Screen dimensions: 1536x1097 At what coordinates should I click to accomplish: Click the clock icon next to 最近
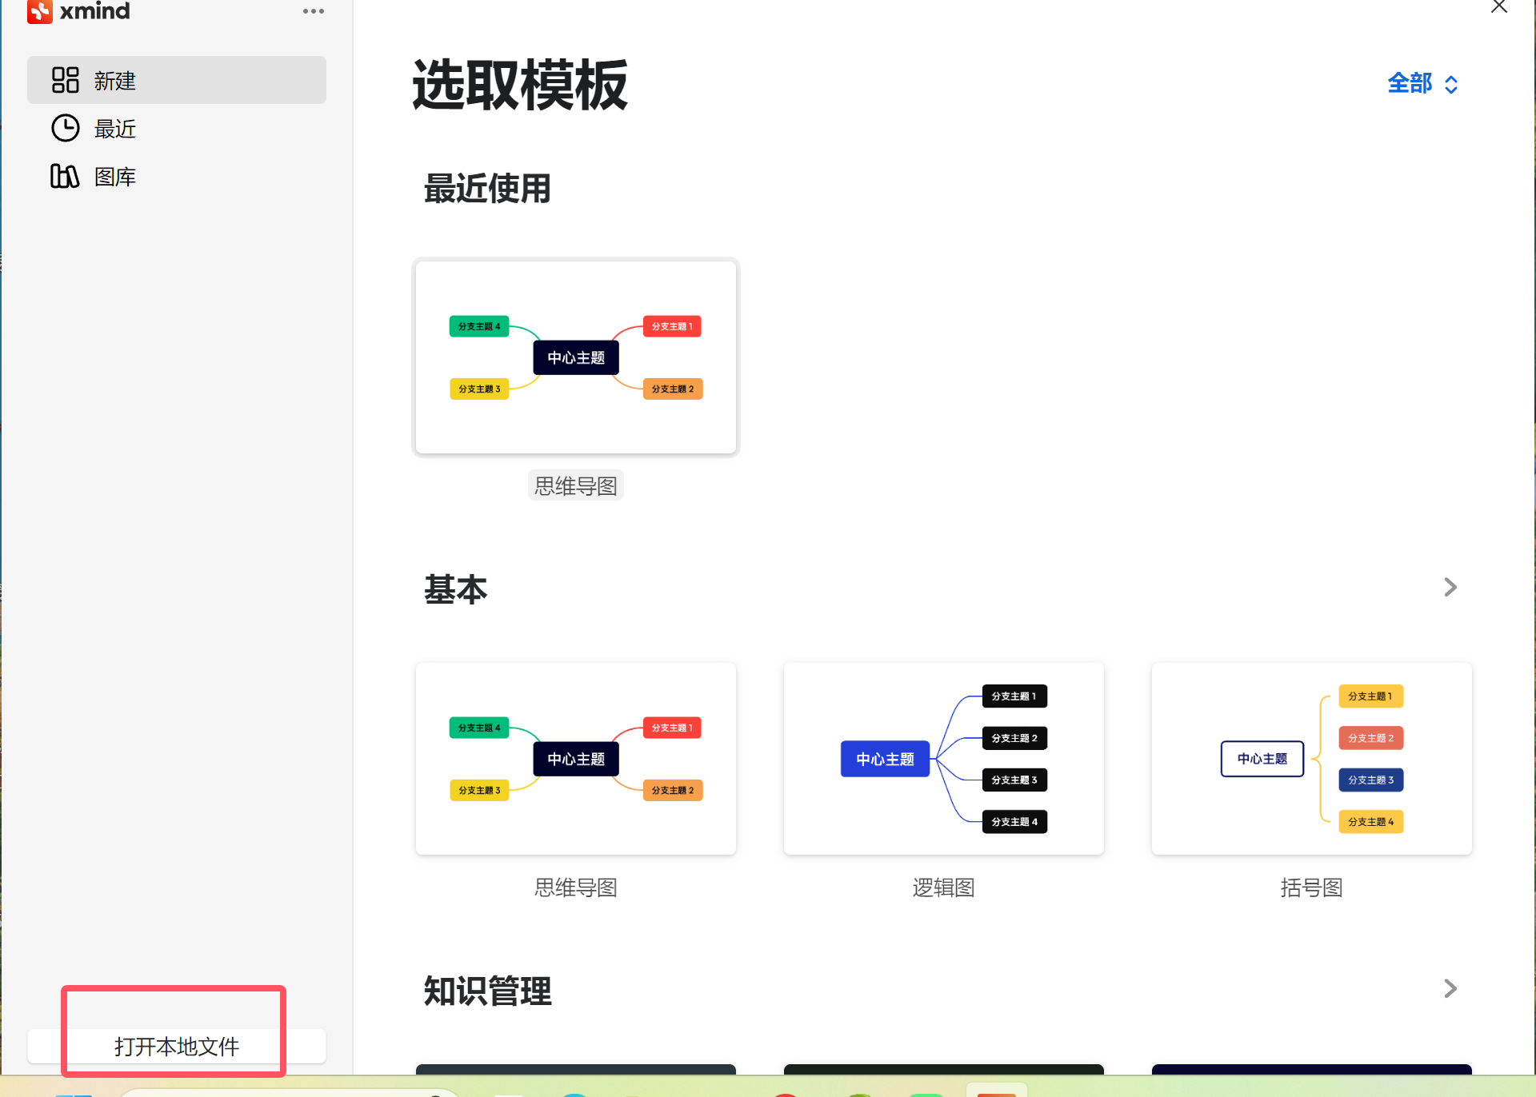[65, 128]
